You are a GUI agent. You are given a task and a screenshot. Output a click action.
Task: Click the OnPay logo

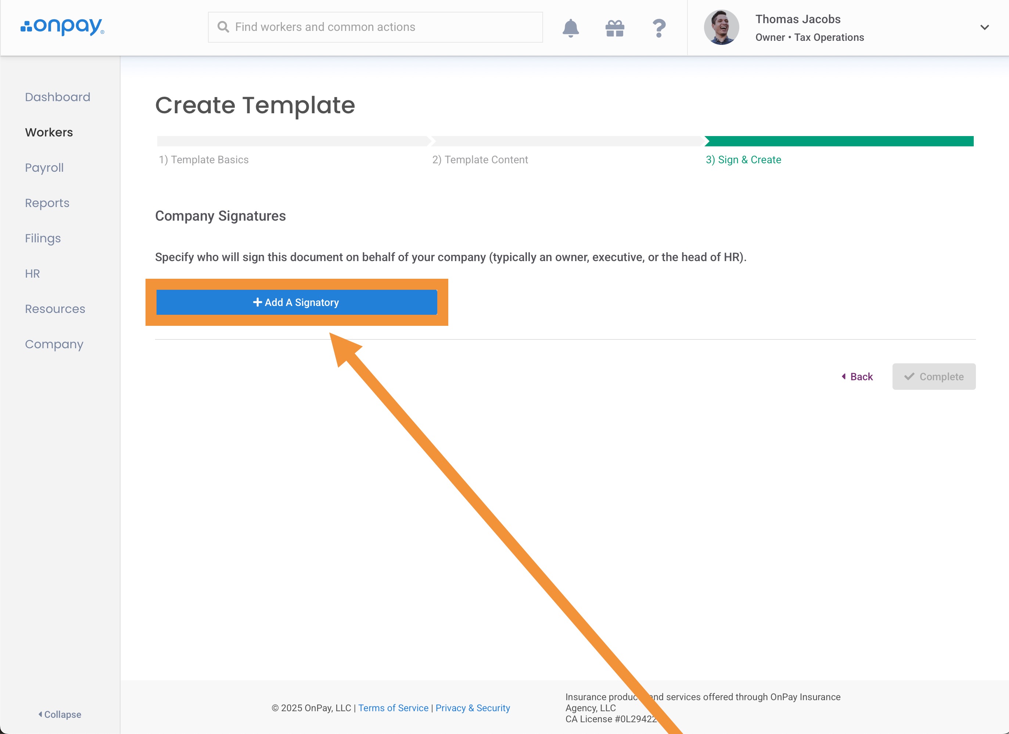coord(62,27)
